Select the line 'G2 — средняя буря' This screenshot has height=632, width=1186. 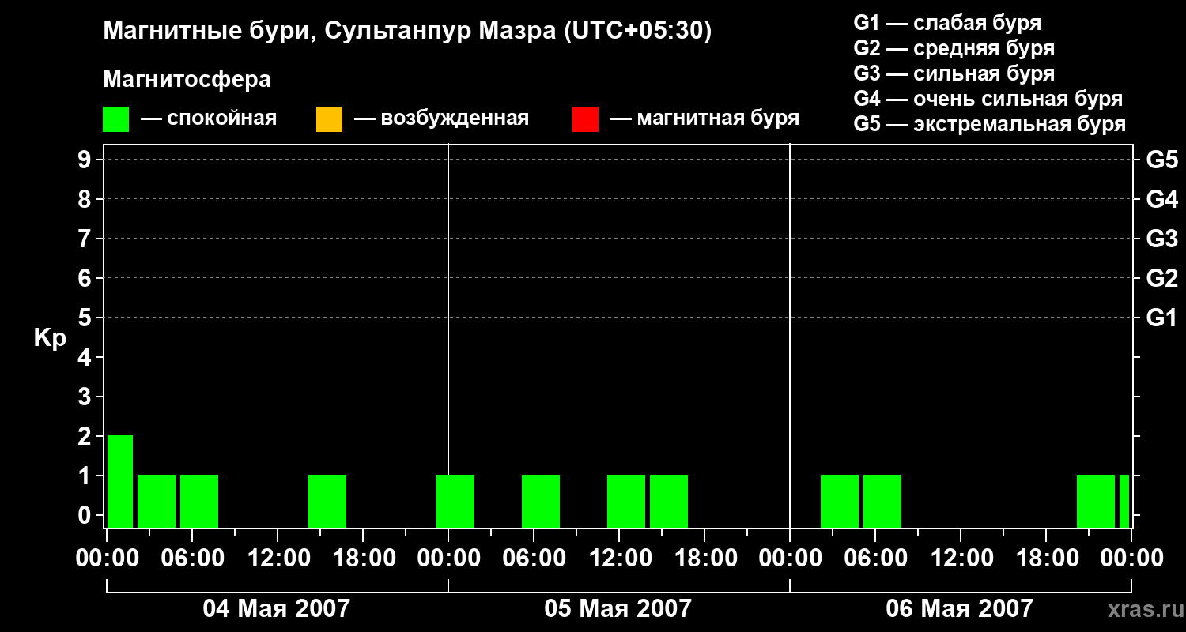pos(954,48)
